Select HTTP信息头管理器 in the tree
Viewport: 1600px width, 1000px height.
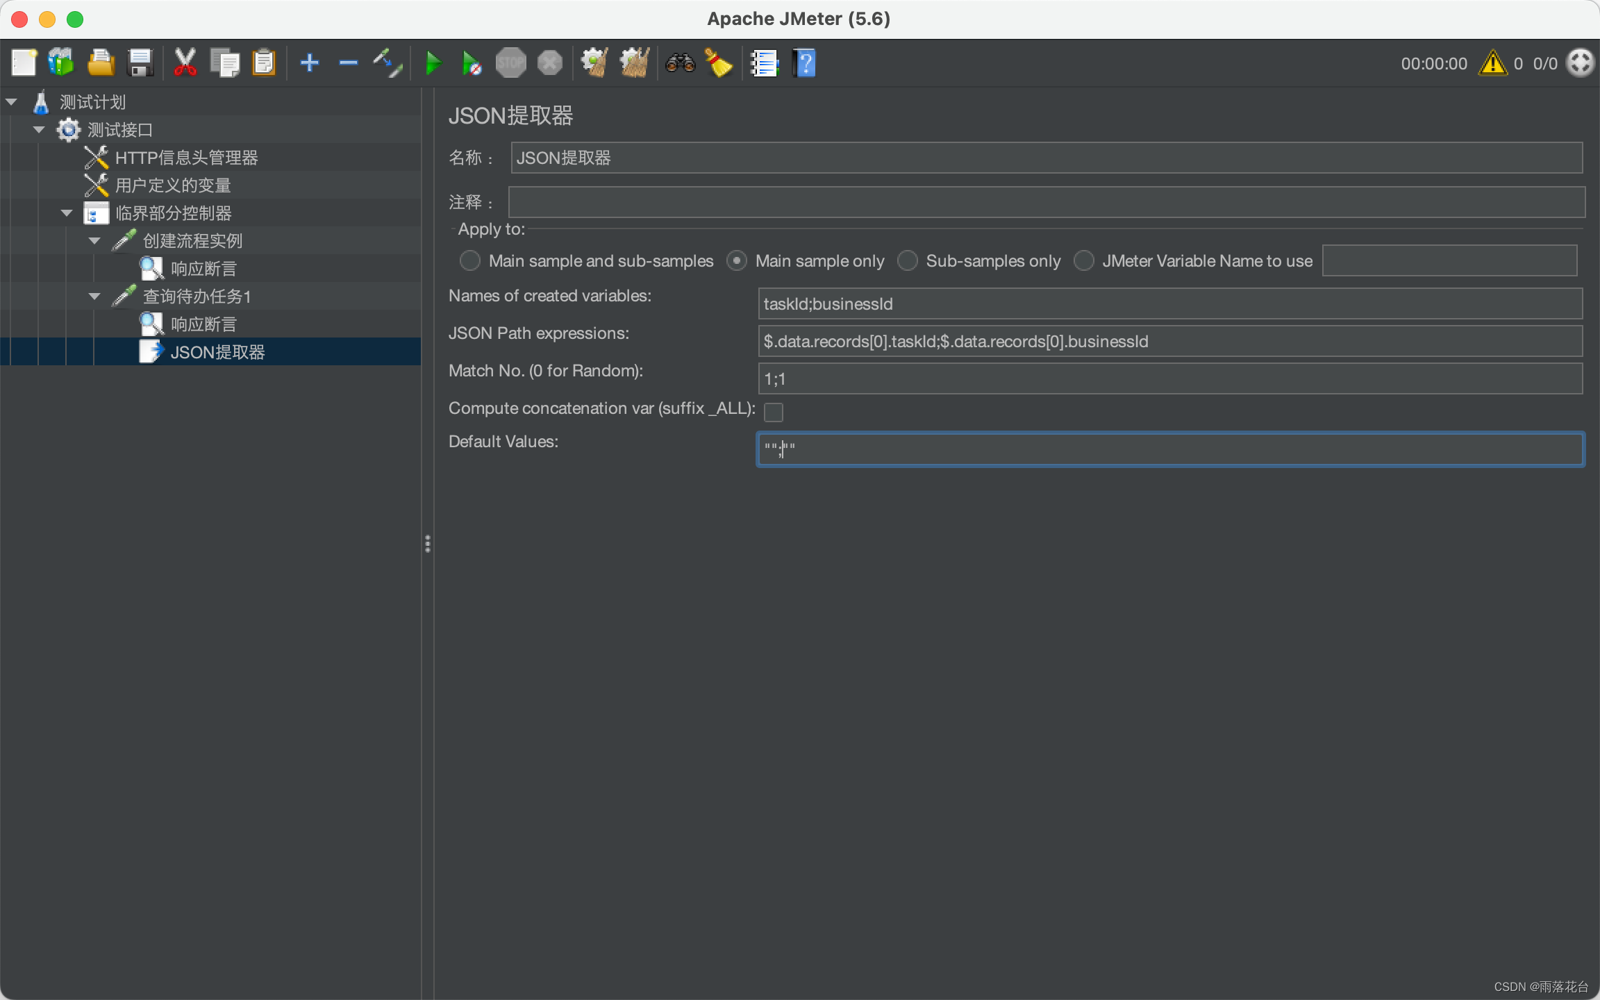point(186,158)
